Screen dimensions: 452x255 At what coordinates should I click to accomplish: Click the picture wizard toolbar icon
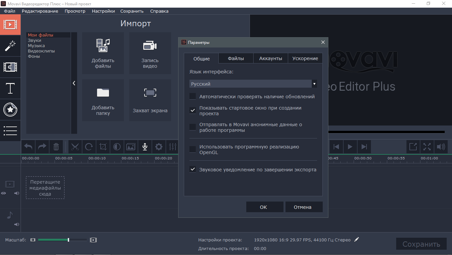coord(131,147)
